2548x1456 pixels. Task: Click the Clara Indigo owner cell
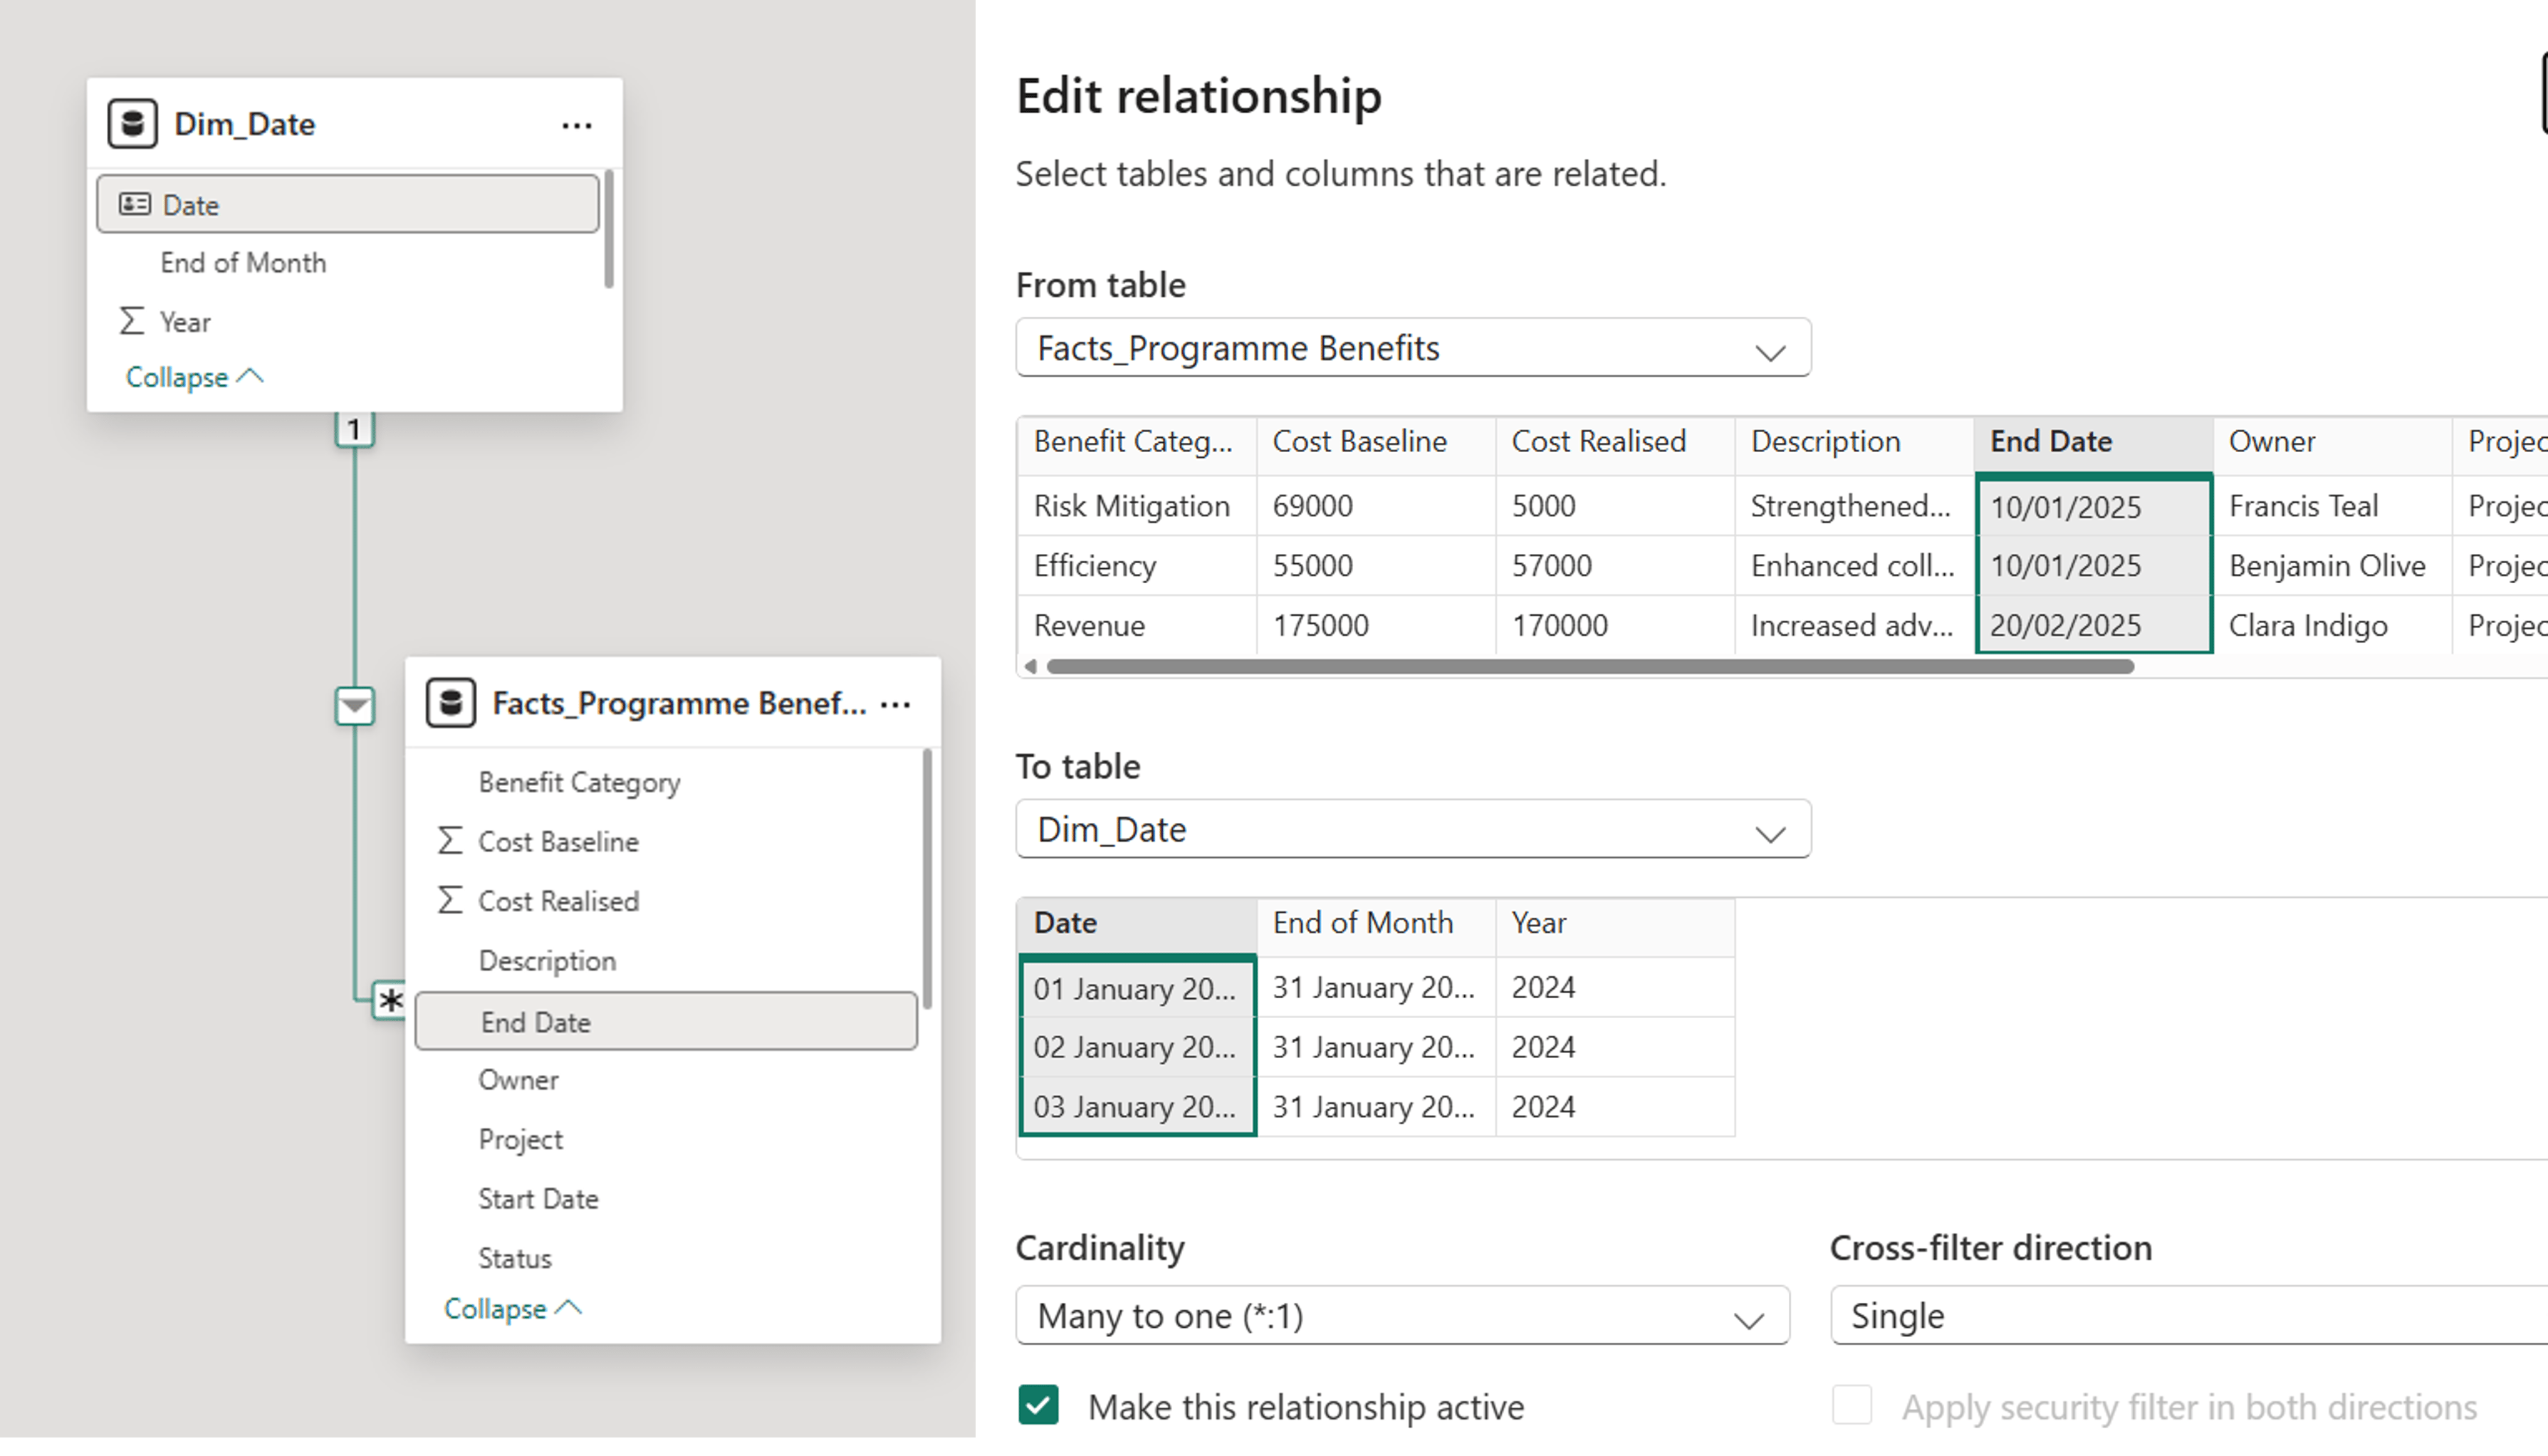pyautogui.click(x=2332, y=626)
